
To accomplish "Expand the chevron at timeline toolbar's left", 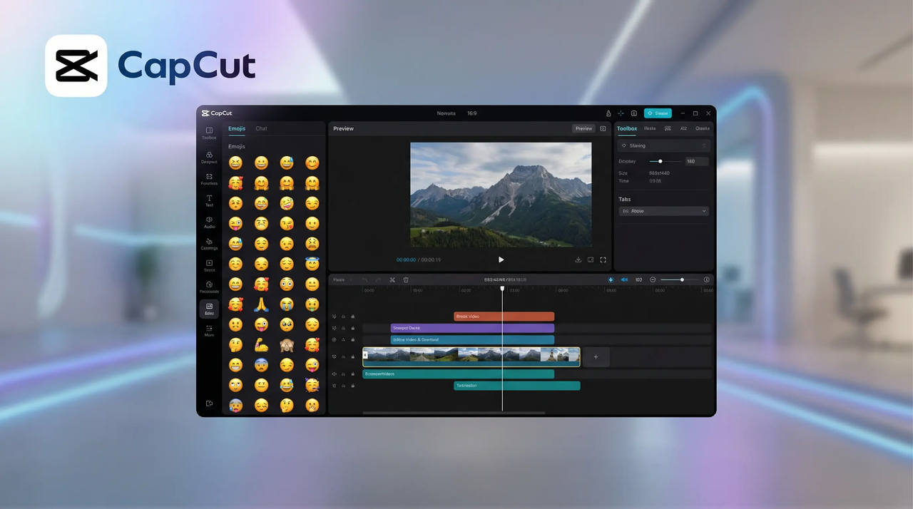I will tap(351, 280).
